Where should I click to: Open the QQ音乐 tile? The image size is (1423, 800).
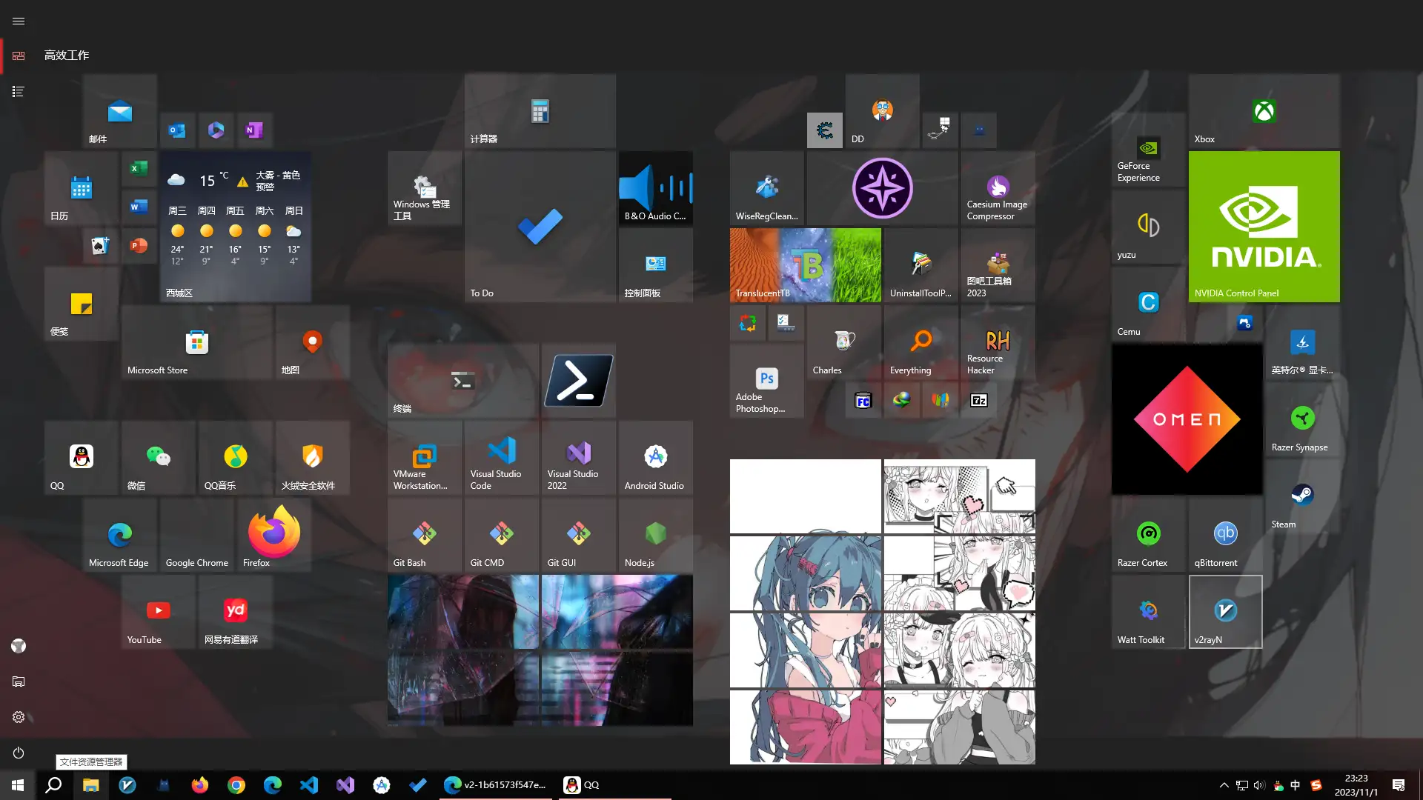[x=235, y=458]
